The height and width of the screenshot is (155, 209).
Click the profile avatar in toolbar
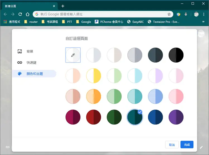[196, 14]
